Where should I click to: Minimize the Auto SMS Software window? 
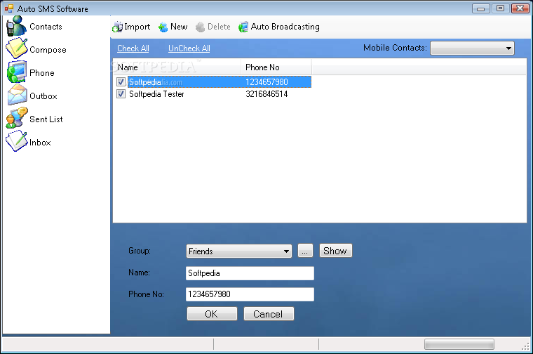point(480,8)
